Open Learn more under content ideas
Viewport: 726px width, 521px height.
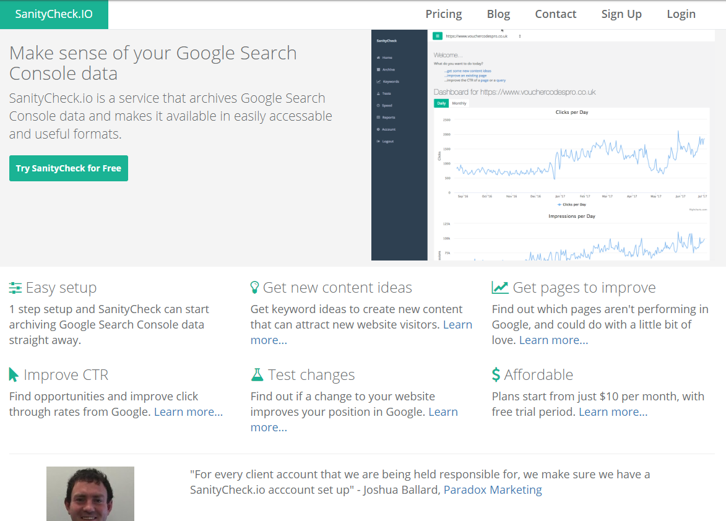coord(361,332)
